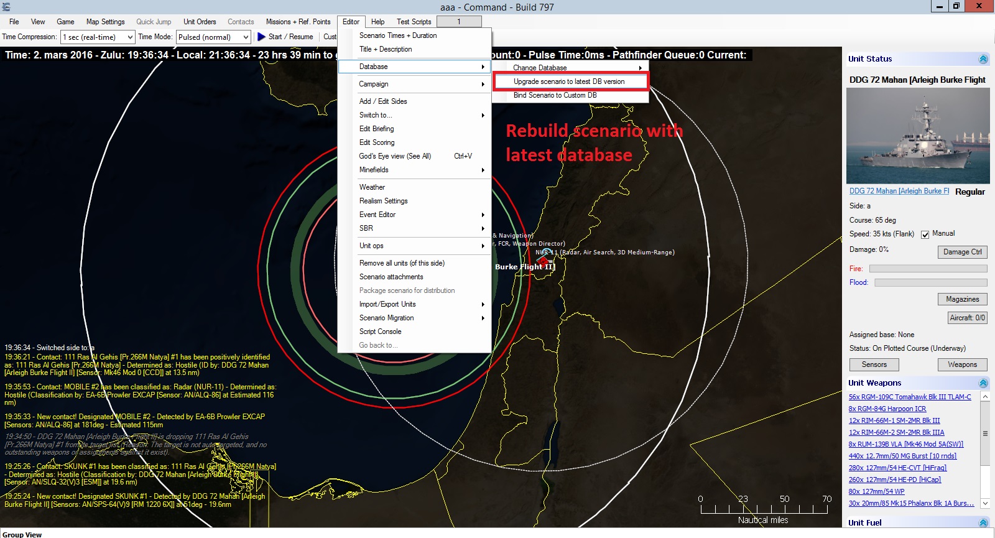Toggle the Manual speed checkbox
Image resolution: width=995 pixels, height=538 pixels.
[925, 234]
